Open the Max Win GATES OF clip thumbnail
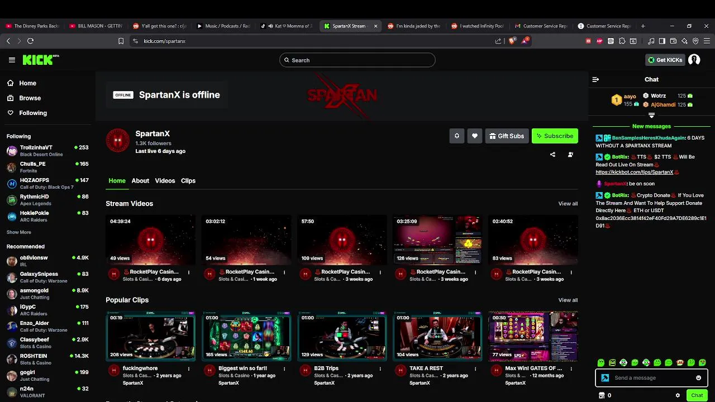Viewport: 715px width, 402px height. pos(533,337)
